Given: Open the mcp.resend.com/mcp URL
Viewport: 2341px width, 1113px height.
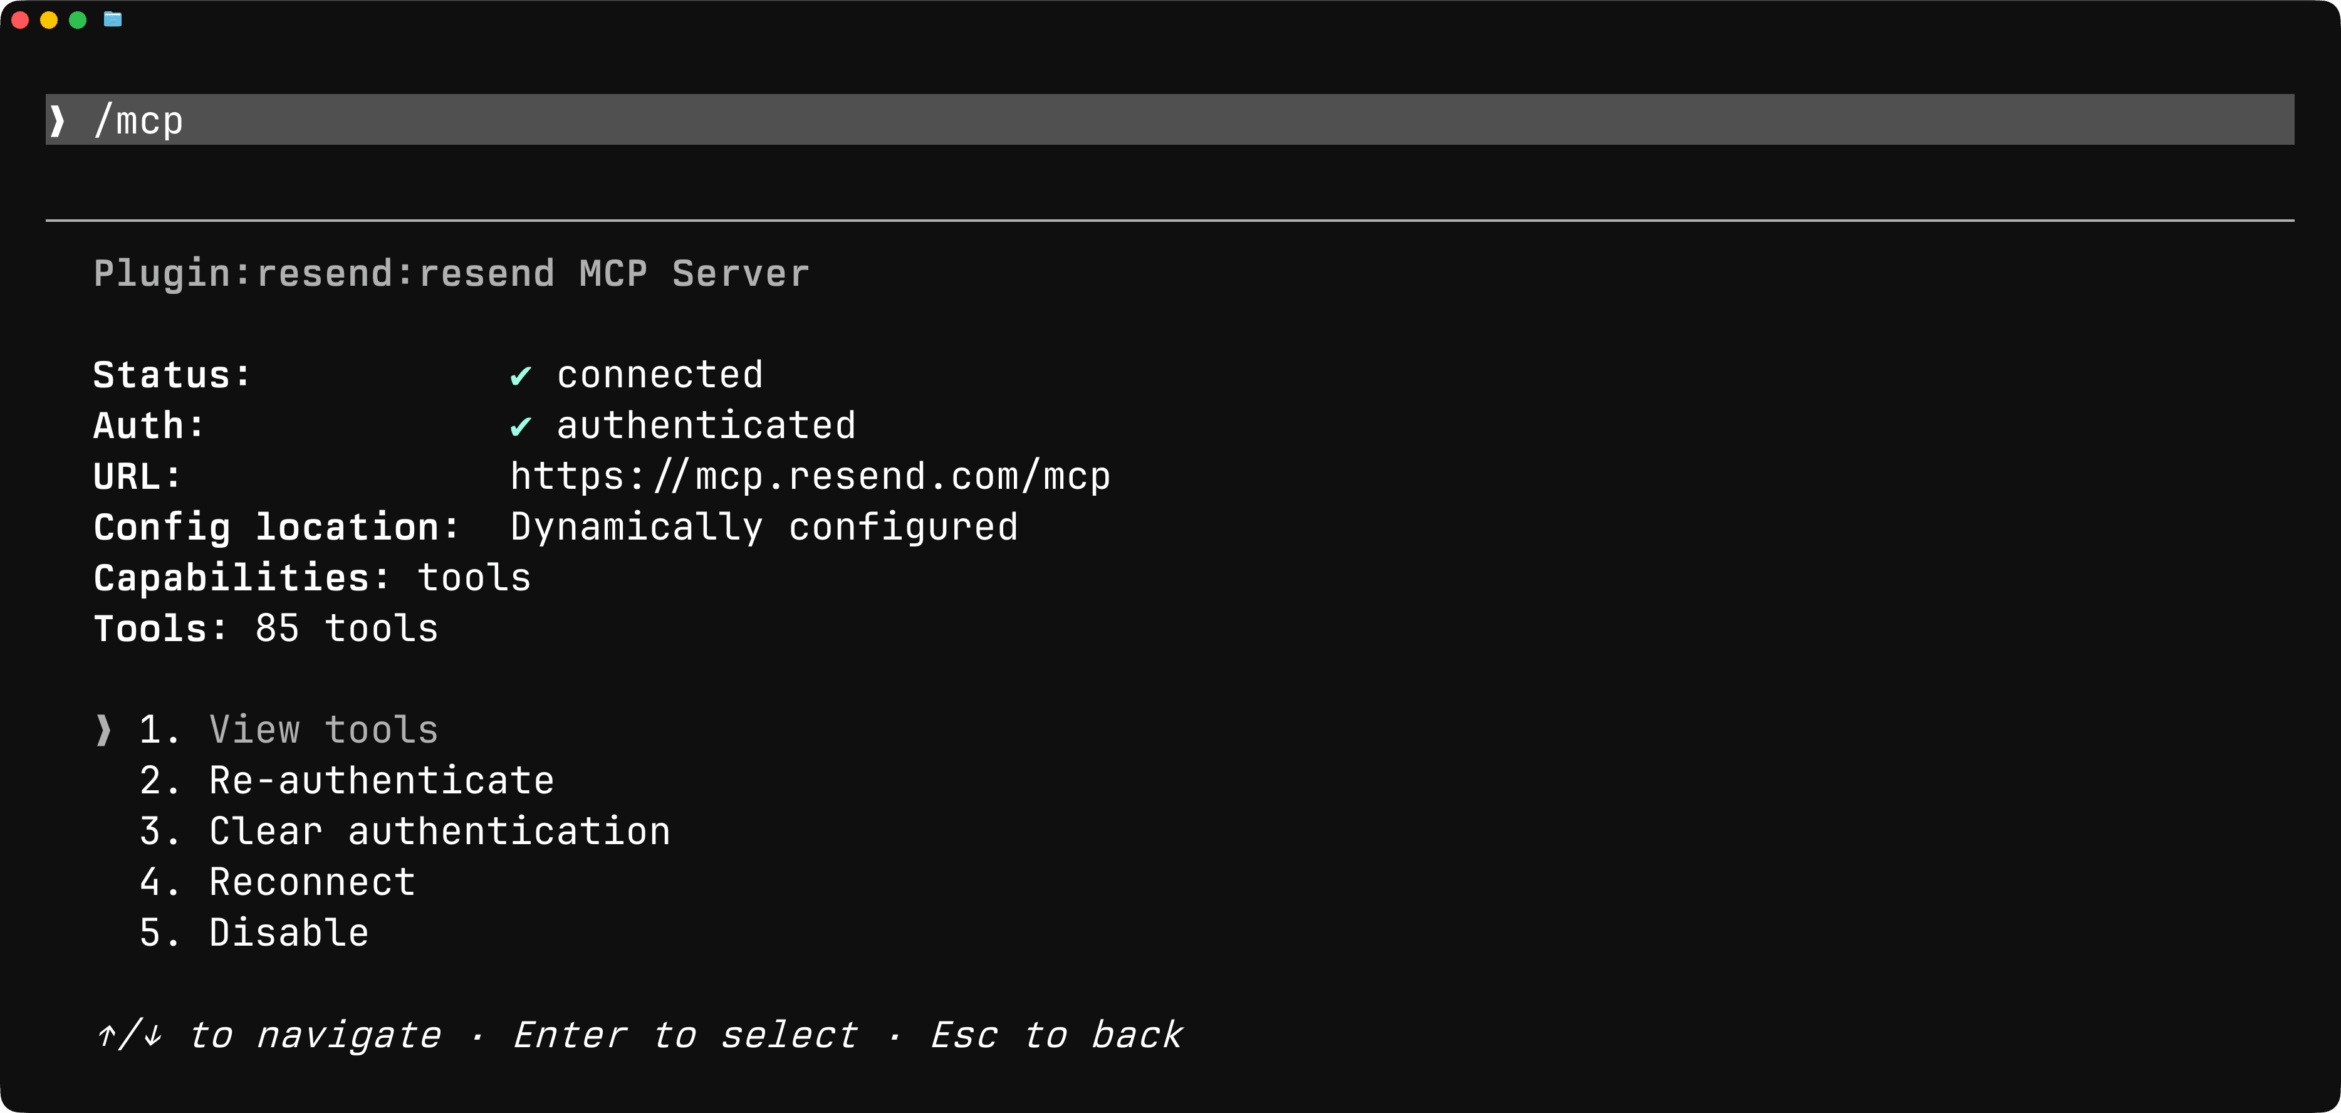Looking at the screenshot, I should coord(811,477).
